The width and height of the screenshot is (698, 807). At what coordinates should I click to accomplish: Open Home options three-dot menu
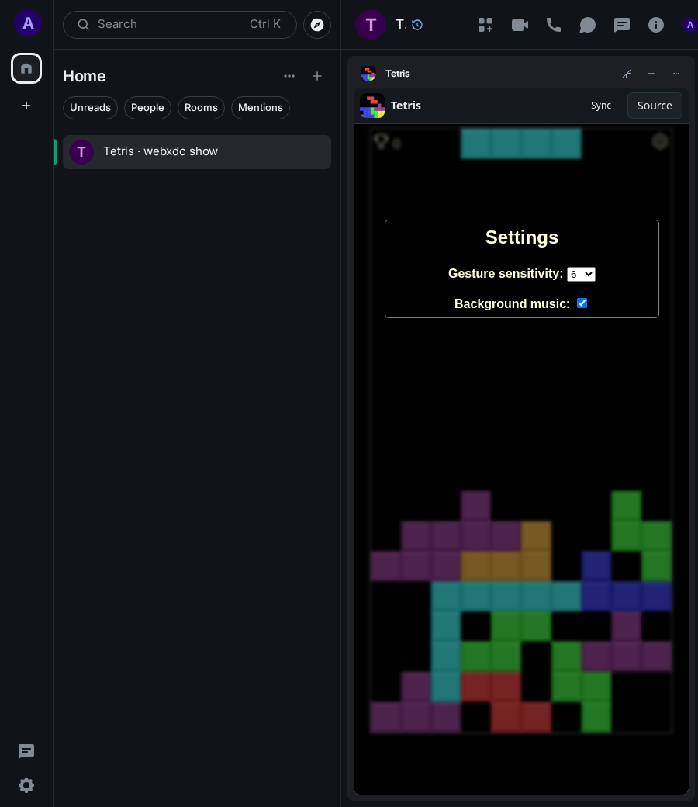click(289, 76)
